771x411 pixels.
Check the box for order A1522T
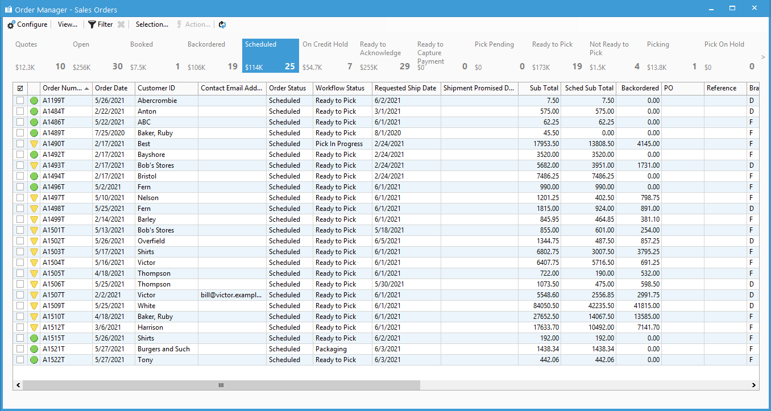point(20,360)
